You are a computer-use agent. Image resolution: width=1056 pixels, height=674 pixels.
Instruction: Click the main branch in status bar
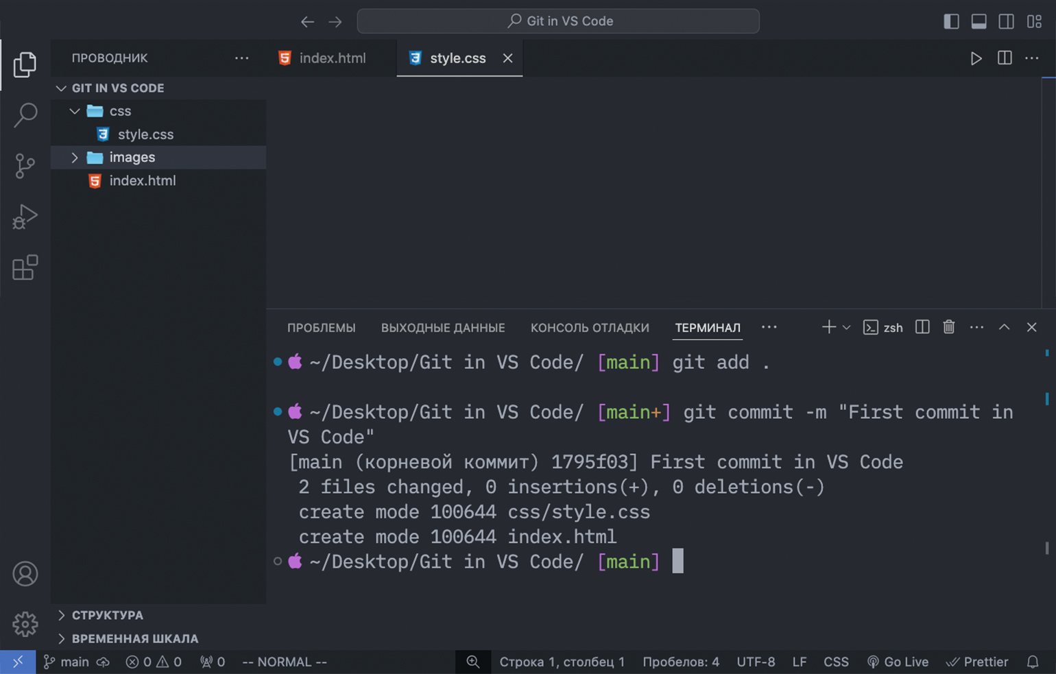(x=67, y=662)
